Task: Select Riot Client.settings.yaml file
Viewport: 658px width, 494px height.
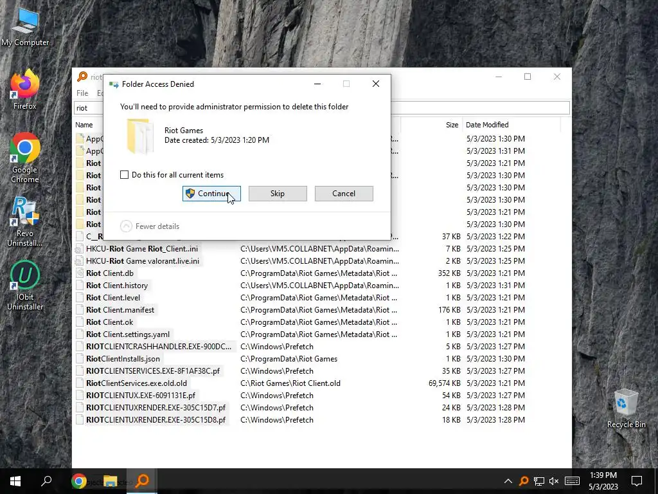Action: coord(128,334)
